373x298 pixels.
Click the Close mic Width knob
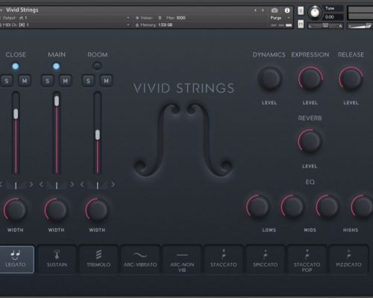pyautogui.click(x=16, y=210)
